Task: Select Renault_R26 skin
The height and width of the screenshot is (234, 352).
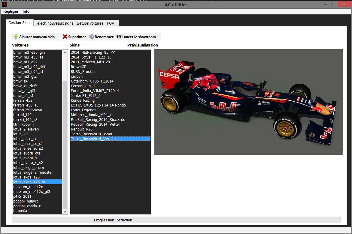Action: click(x=111, y=129)
